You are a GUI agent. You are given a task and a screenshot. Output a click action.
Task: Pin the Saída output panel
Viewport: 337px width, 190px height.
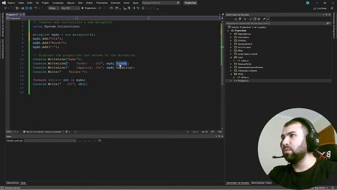click(x=219, y=136)
